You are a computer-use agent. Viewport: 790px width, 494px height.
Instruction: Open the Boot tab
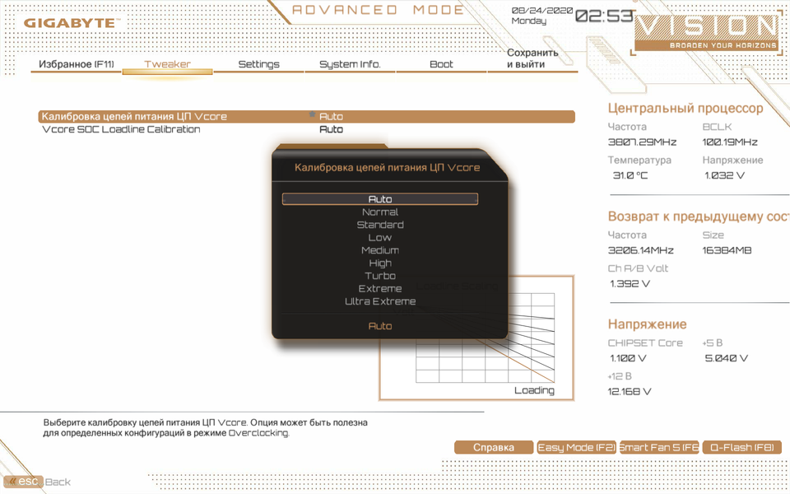click(x=441, y=64)
